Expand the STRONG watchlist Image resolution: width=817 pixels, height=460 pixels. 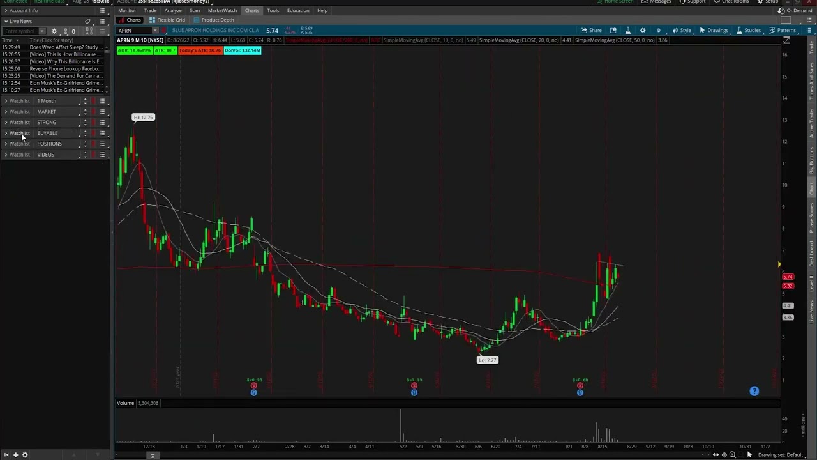[6, 122]
